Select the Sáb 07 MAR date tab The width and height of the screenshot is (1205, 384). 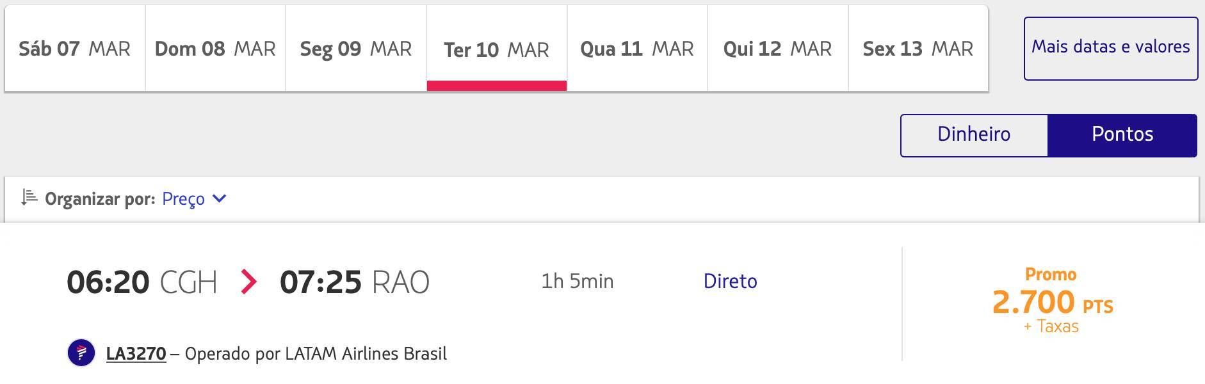[75, 49]
